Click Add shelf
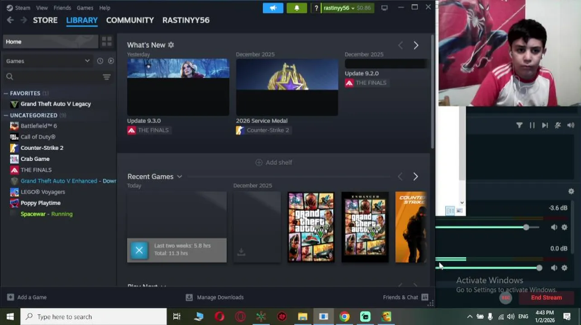Screen dimensions: 581x325 coord(274,162)
